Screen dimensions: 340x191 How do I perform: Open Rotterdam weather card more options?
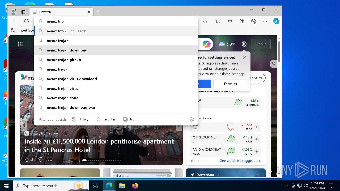[257, 175]
